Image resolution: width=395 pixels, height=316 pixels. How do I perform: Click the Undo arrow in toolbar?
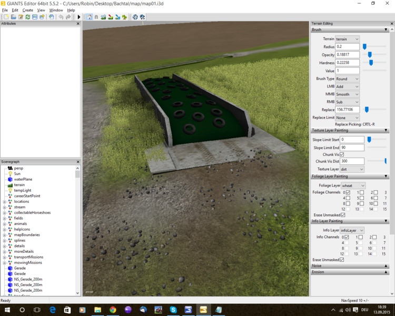(x=61, y=17)
